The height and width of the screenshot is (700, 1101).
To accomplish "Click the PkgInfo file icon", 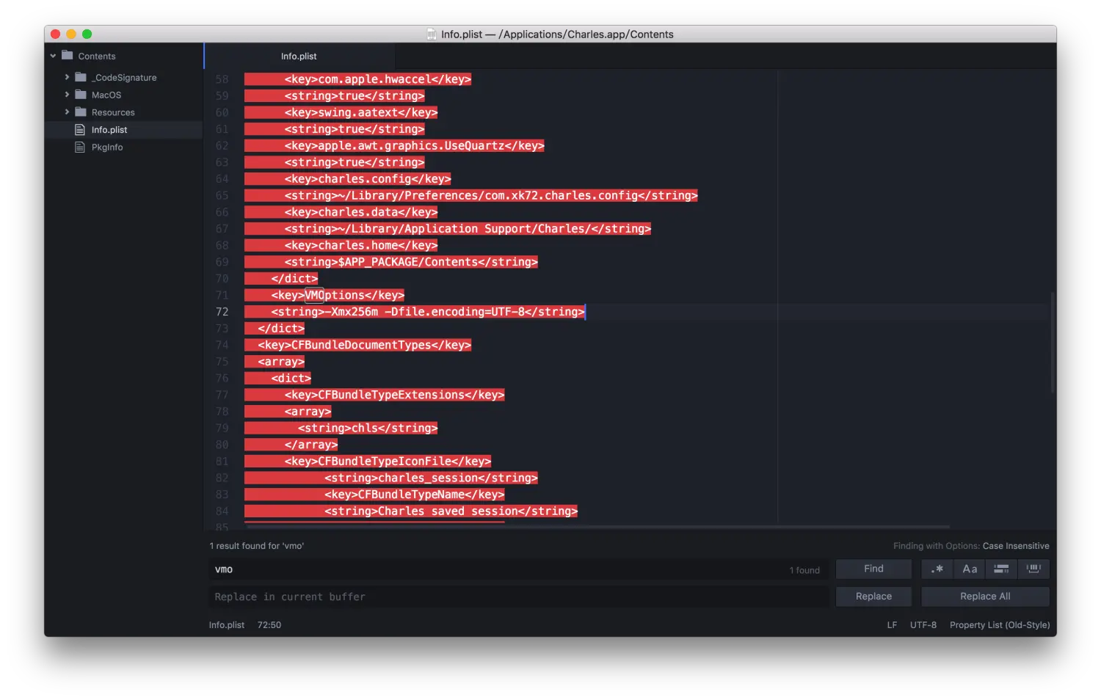I will tap(80, 147).
